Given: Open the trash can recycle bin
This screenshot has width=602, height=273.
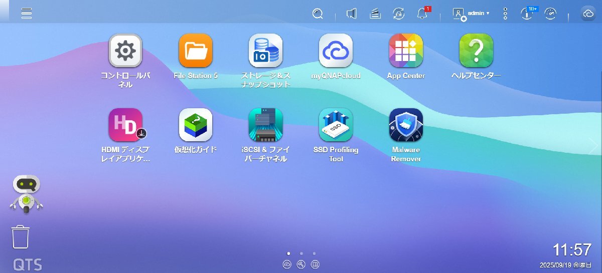Looking at the screenshot, I should point(21,237).
